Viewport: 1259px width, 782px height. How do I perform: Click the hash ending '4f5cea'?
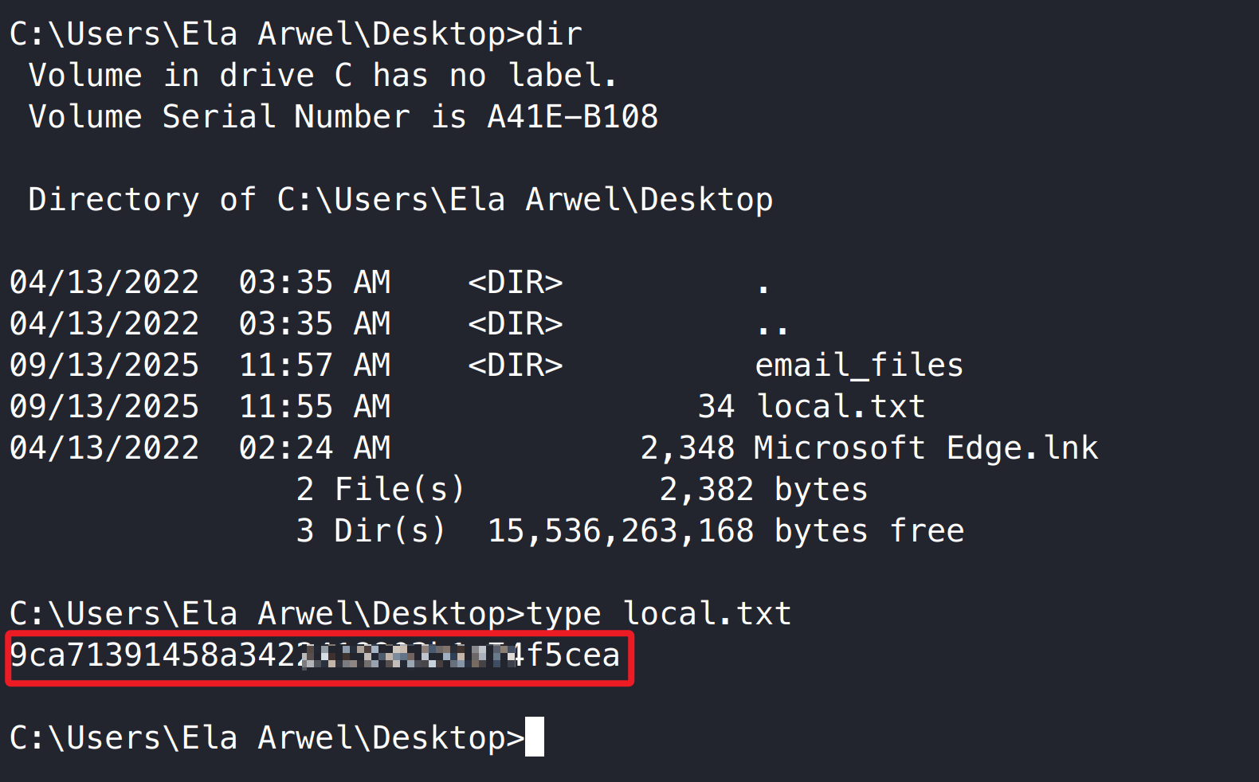coord(566,655)
